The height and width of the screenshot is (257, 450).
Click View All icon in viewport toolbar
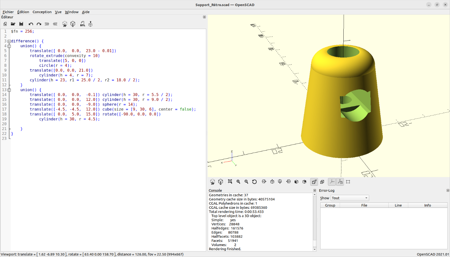tap(230, 182)
